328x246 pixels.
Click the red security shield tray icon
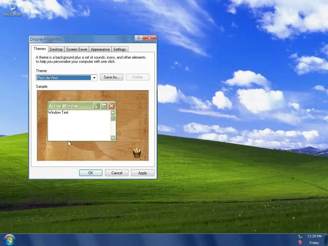[x=300, y=242]
